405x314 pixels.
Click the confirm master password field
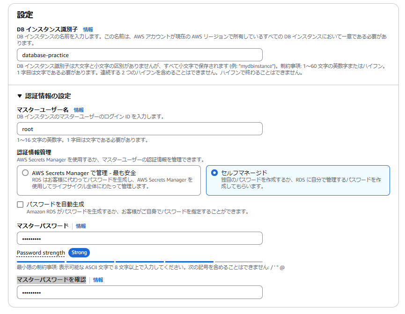tap(139, 292)
